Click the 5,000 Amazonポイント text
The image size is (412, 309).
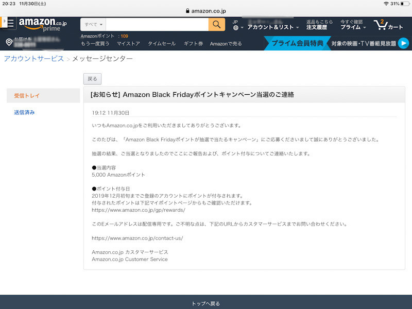[x=118, y=175]
